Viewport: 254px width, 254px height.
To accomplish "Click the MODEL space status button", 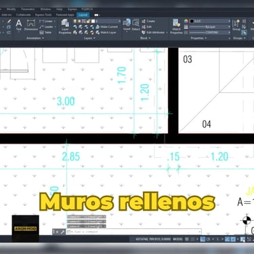I will (x=177, y=239).
